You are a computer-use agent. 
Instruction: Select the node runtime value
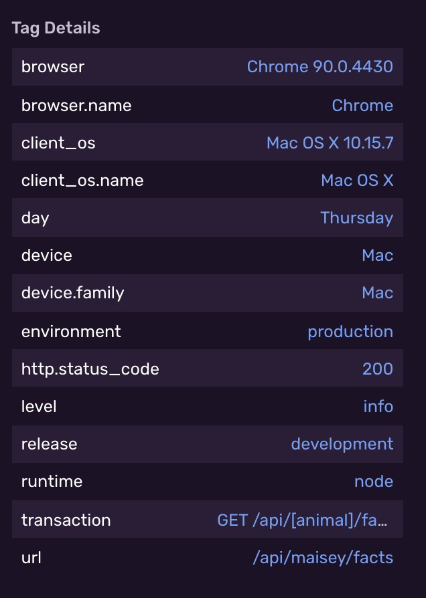tap(374, 481)
